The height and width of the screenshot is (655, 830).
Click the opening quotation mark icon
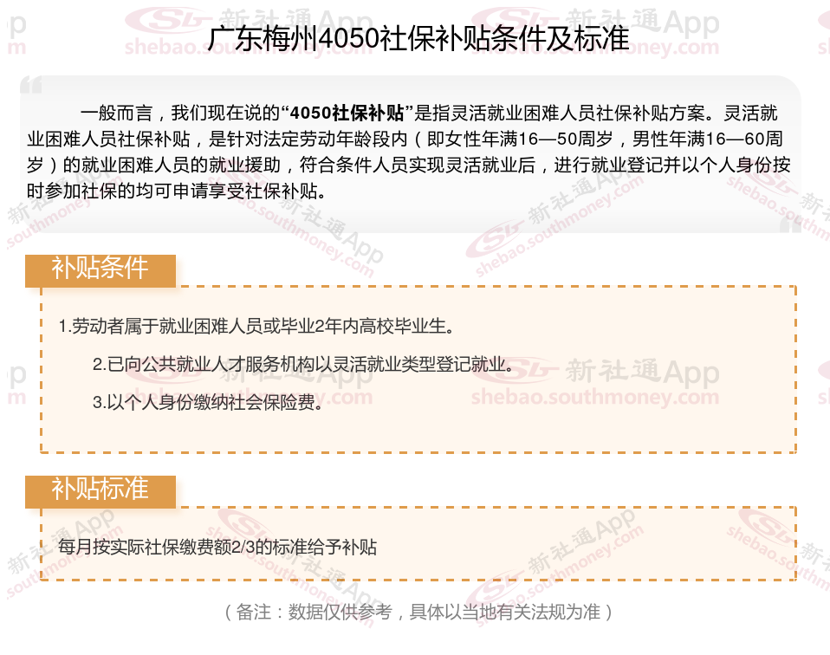[x=31, y=85]
